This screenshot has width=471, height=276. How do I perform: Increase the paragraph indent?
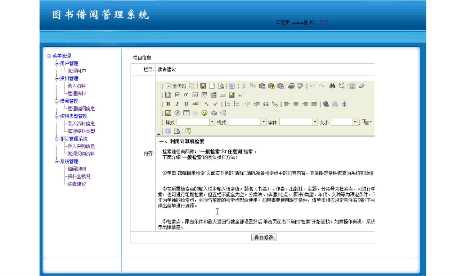pyautogui.click(x=257, y=104)
